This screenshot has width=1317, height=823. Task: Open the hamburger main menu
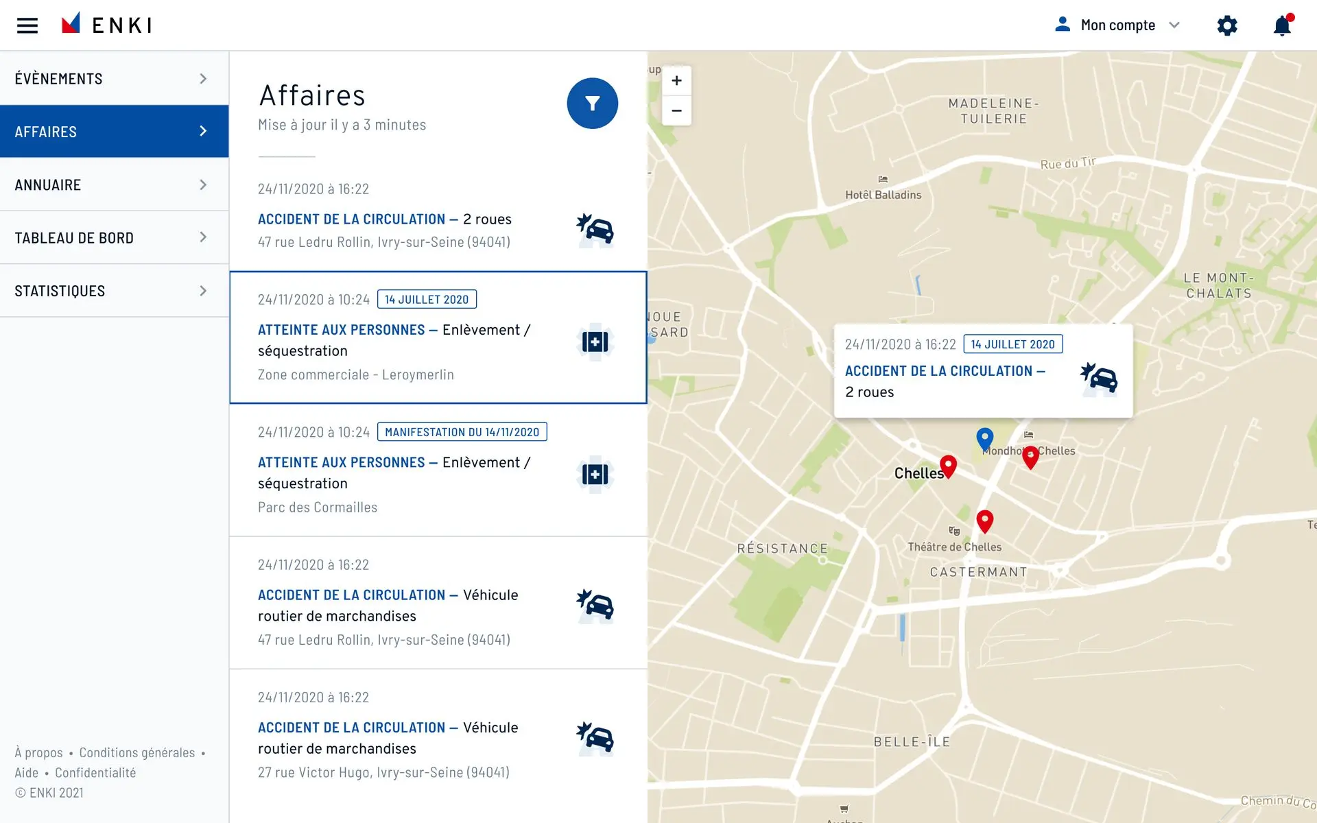[x=27, y=25]
